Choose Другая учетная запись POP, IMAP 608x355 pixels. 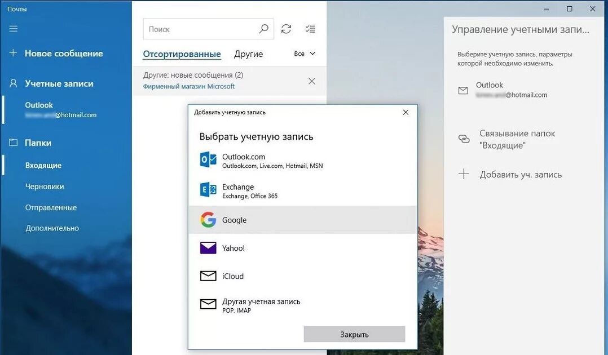(303, 305)
